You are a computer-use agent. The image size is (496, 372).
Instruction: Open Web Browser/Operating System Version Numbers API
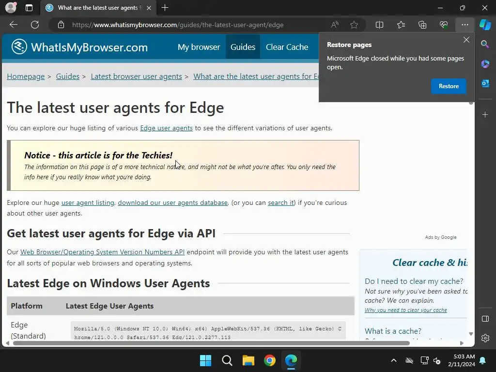[x=103, y=252]
